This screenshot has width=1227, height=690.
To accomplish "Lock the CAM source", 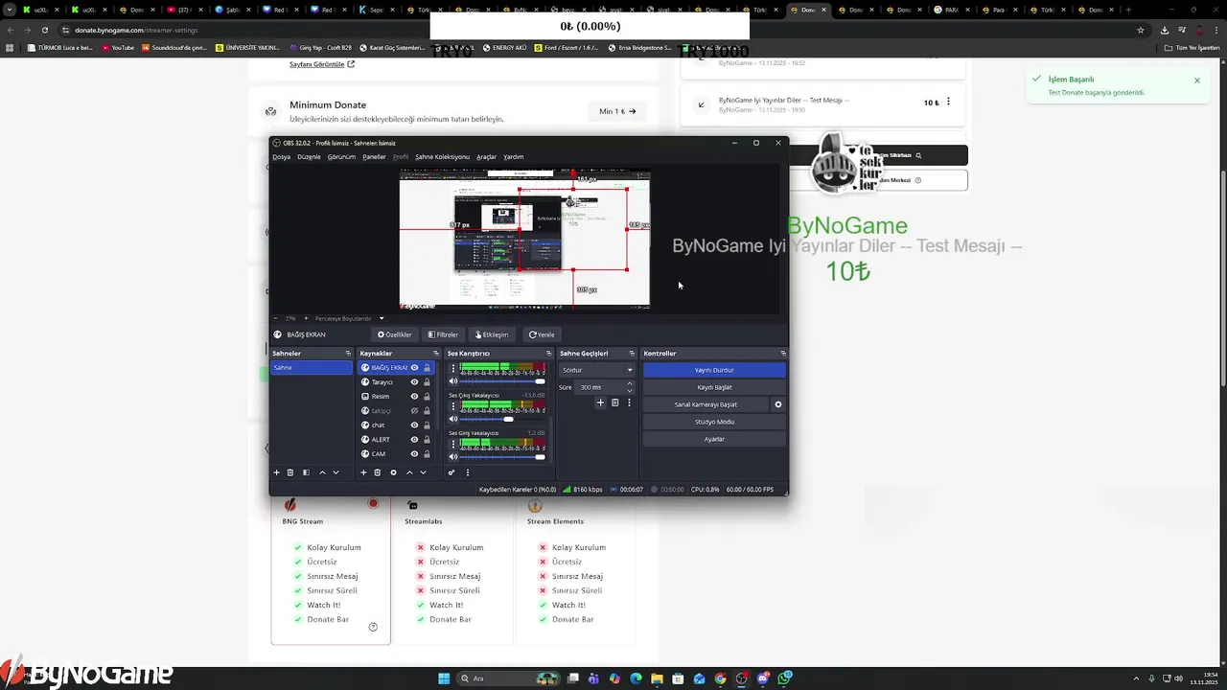I will click(x=427, y=454).
